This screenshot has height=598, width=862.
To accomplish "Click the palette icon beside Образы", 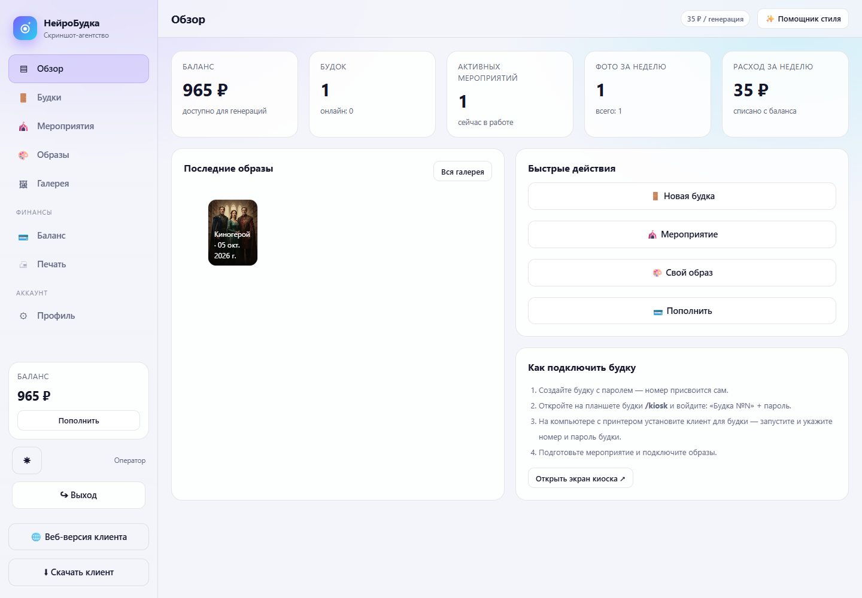I will [23, 155].
